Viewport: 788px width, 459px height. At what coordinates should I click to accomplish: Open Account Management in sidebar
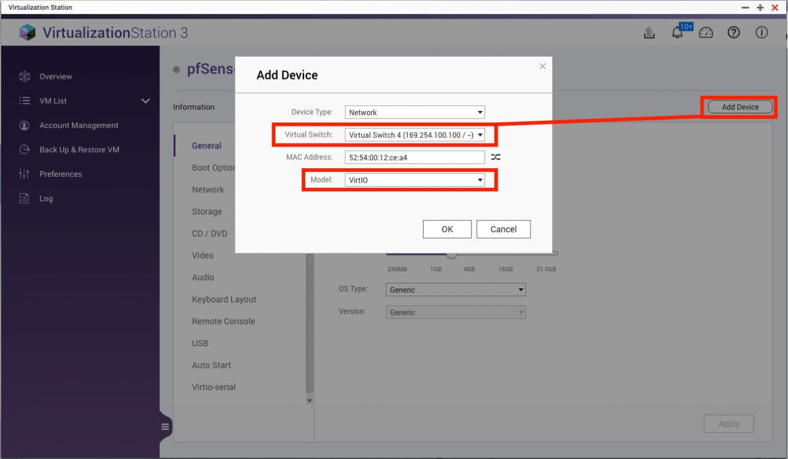pos(79,125)
